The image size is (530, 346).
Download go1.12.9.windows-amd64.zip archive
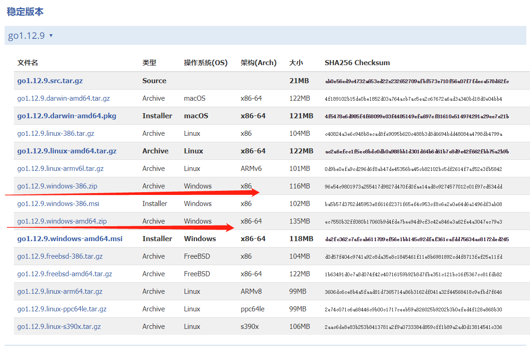pos(62,222)
